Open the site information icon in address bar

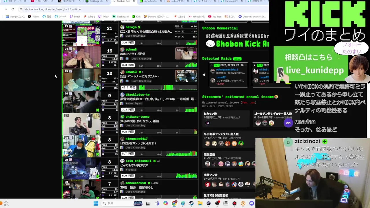pos(21,9)
